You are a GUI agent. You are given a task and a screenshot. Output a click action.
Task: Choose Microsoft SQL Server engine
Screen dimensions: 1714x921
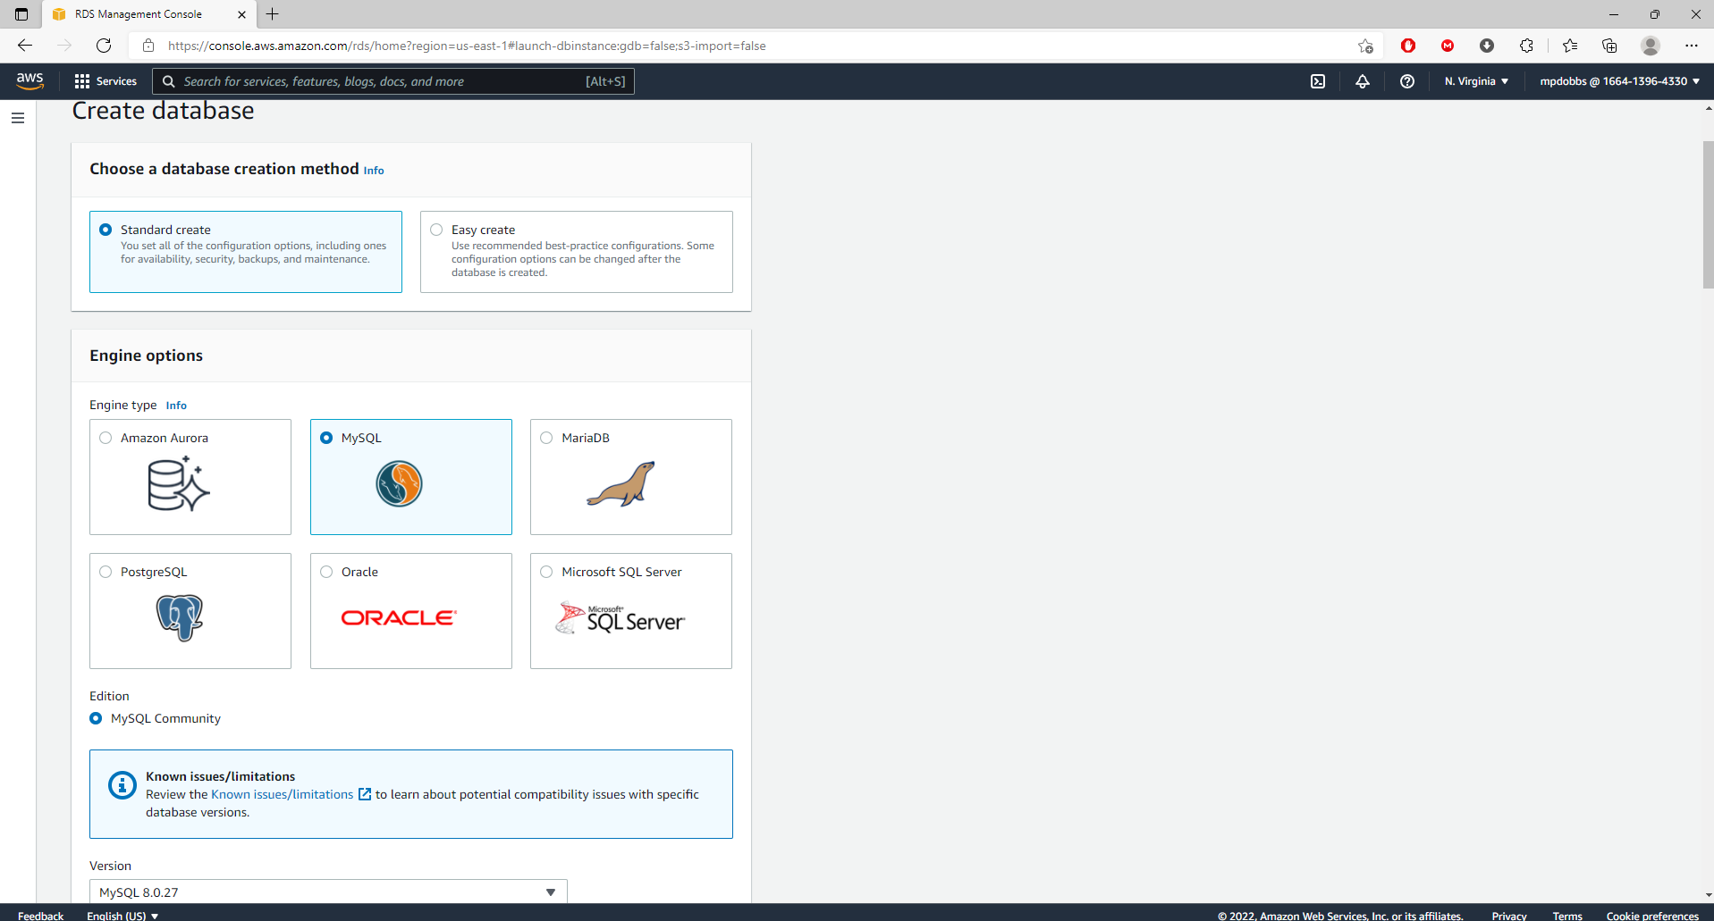coord(546,572)
